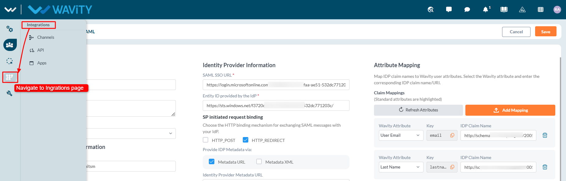
Task: Copy the email key value
Action: 452,135
